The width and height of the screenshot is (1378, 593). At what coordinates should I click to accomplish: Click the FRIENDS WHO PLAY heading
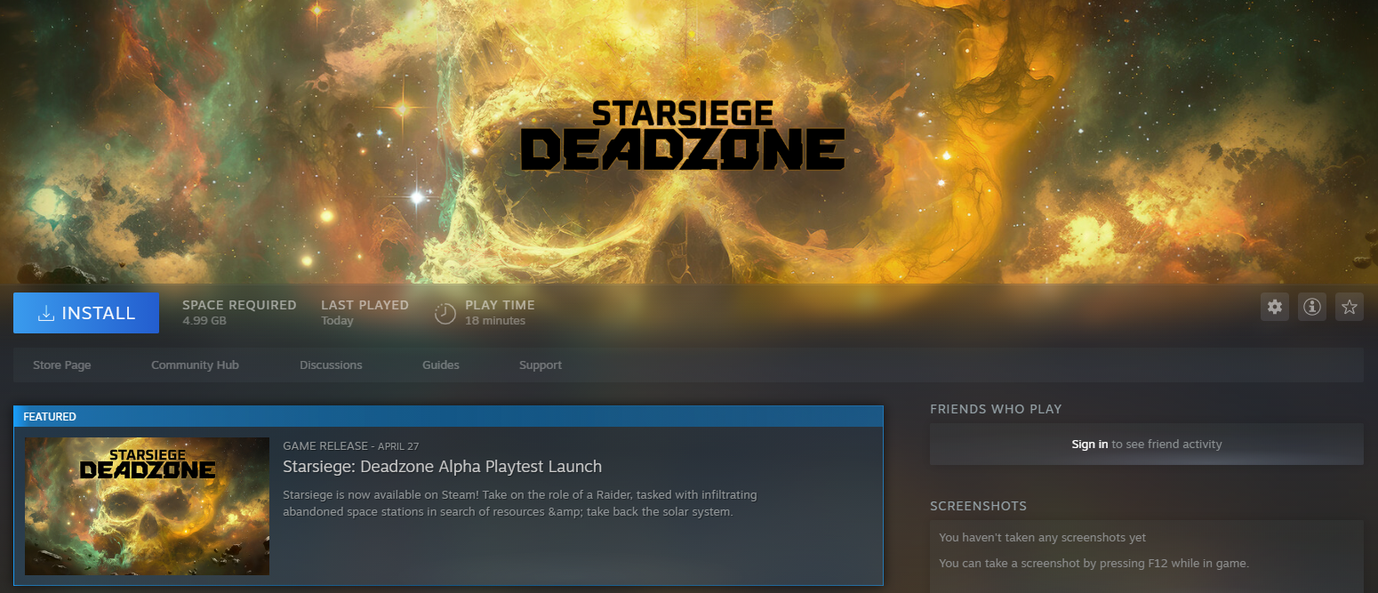coord(996,409)
